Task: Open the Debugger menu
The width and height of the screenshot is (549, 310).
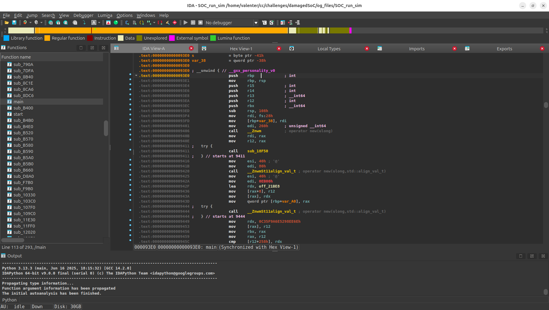Action: [x=83, y=15]
